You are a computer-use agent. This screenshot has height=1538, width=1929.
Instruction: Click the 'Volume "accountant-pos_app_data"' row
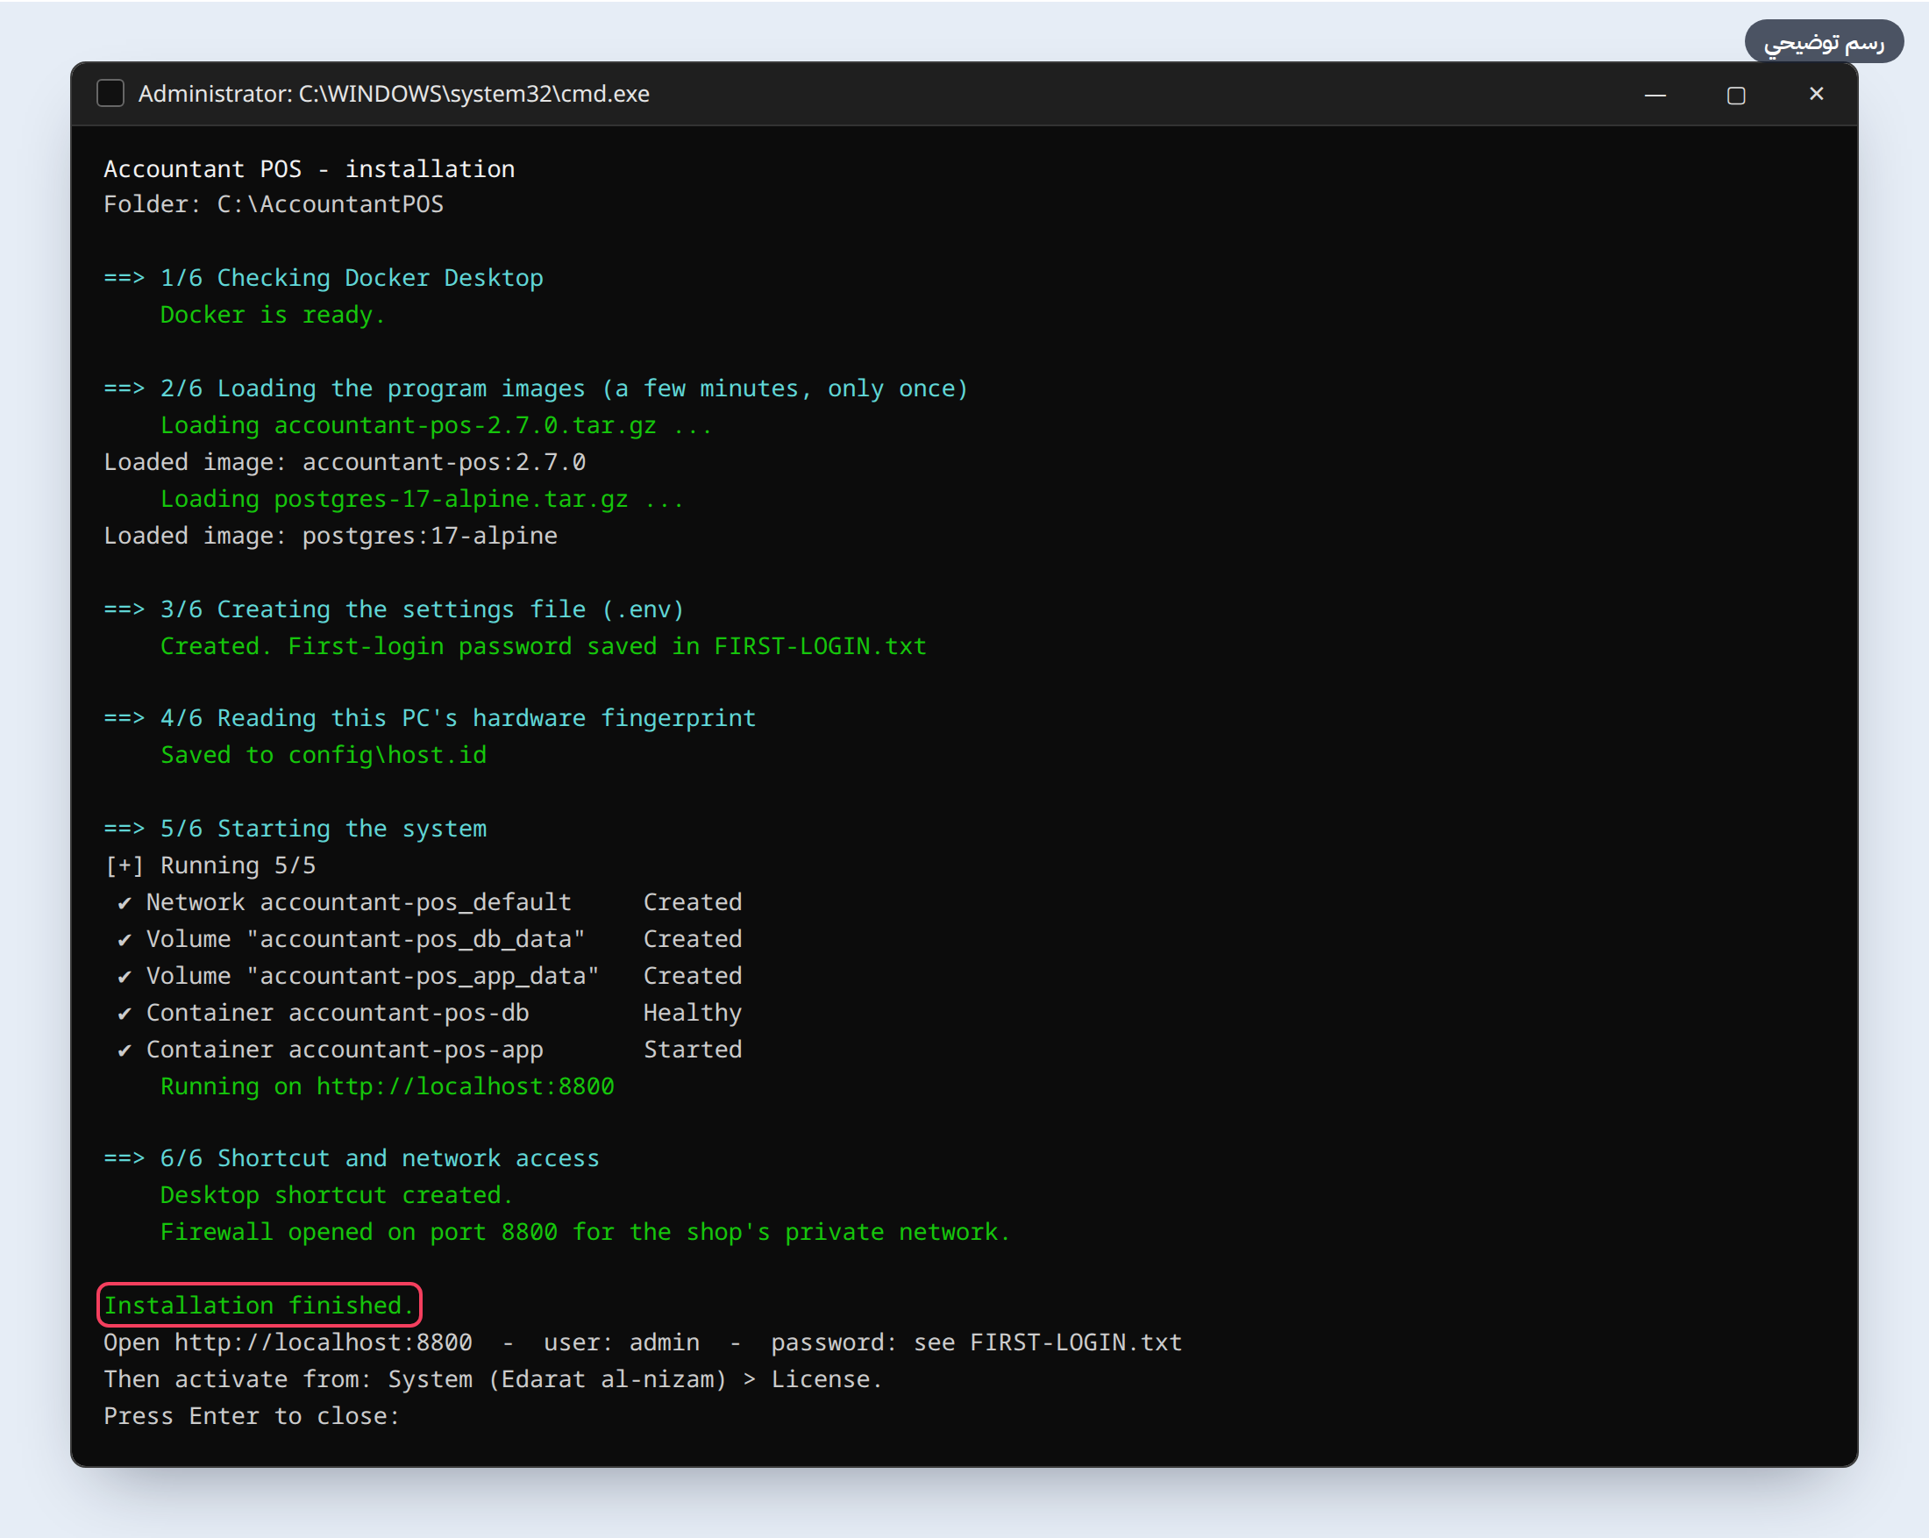tap(430, 975)
